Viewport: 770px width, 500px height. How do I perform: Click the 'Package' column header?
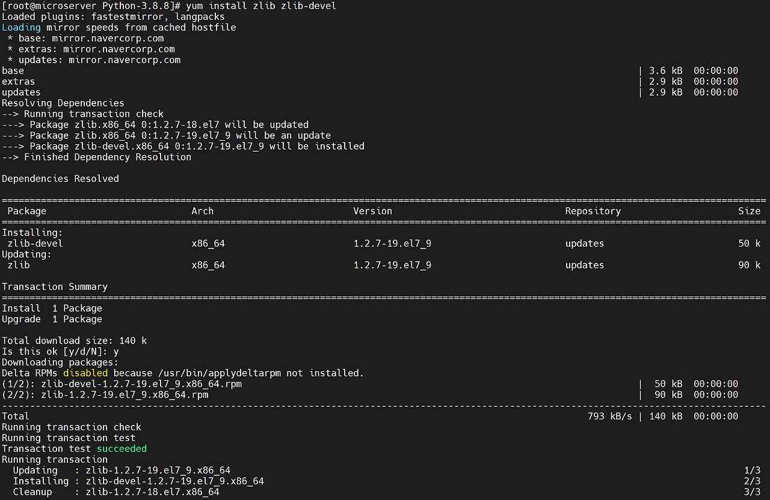26,211
